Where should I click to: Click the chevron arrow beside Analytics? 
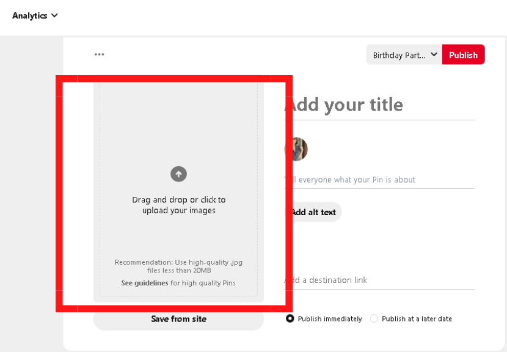click(54, 15)
